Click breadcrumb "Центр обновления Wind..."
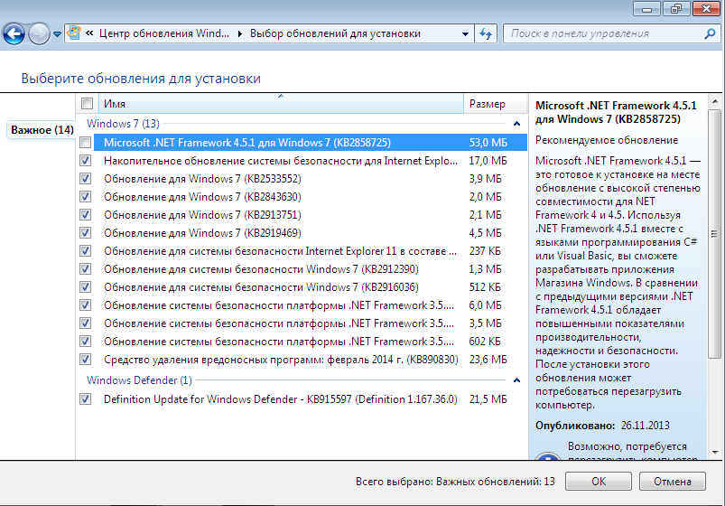Screen dimensions: 725x506 164,33
